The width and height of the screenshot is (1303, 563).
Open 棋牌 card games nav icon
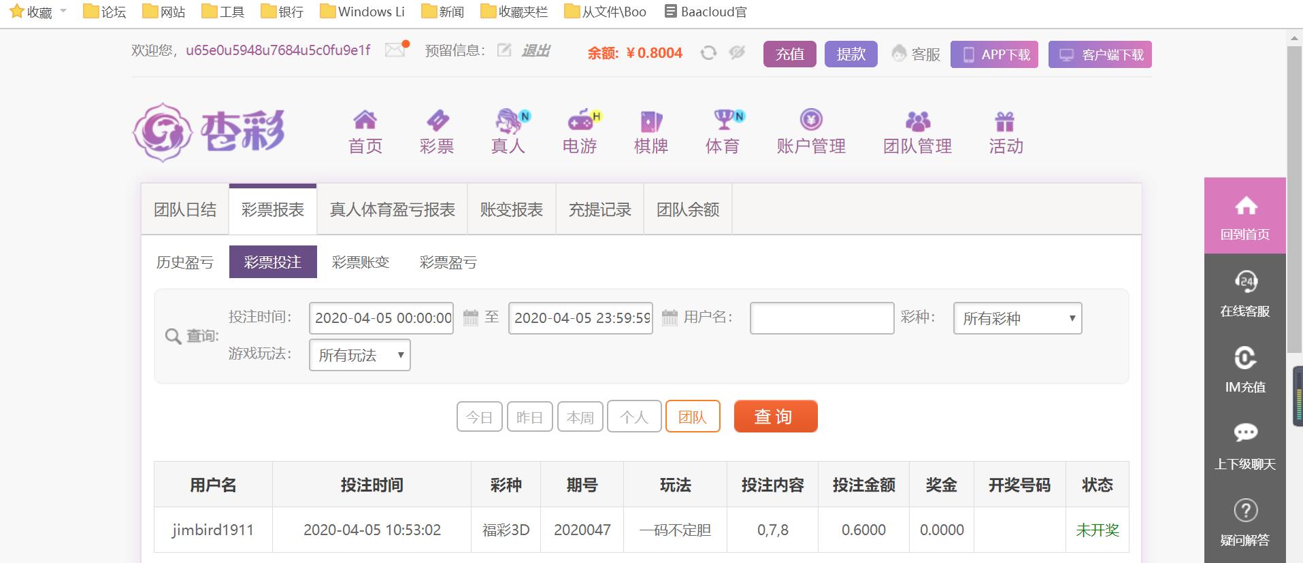[651, 121]
